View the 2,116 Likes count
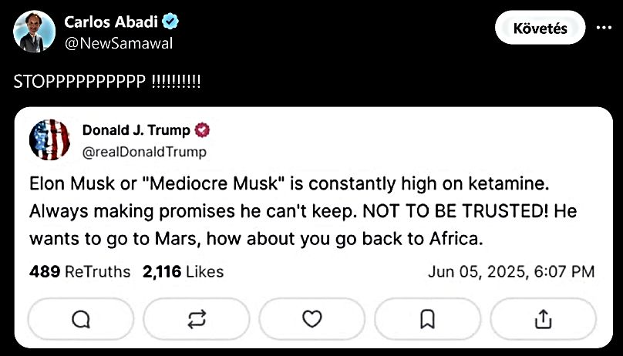This screenshot has height=356, width=623. coord(183,271)
